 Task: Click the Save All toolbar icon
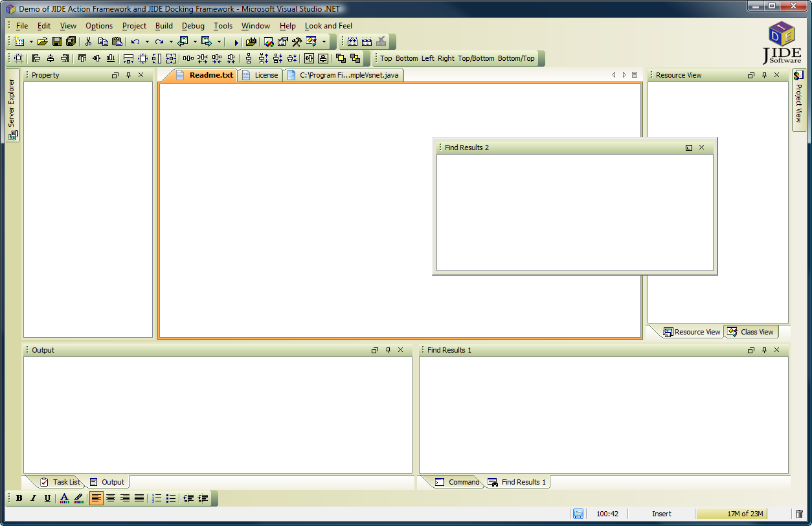coord(71,42)
